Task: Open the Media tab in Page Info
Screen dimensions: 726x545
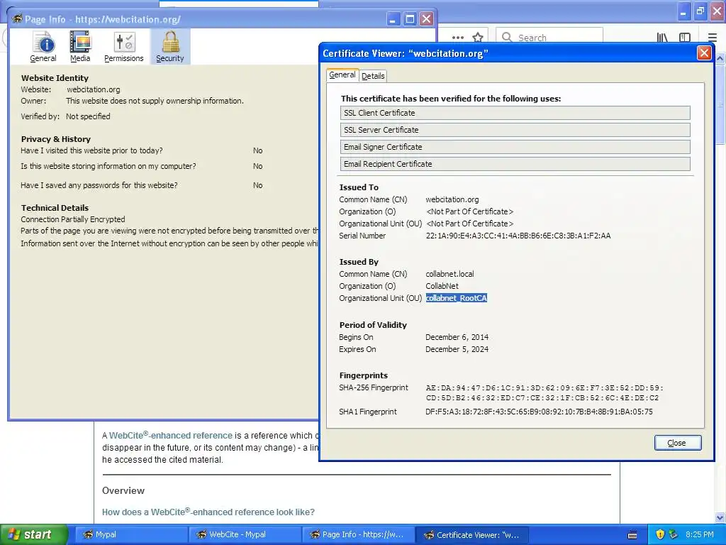Action: (80, 46)
